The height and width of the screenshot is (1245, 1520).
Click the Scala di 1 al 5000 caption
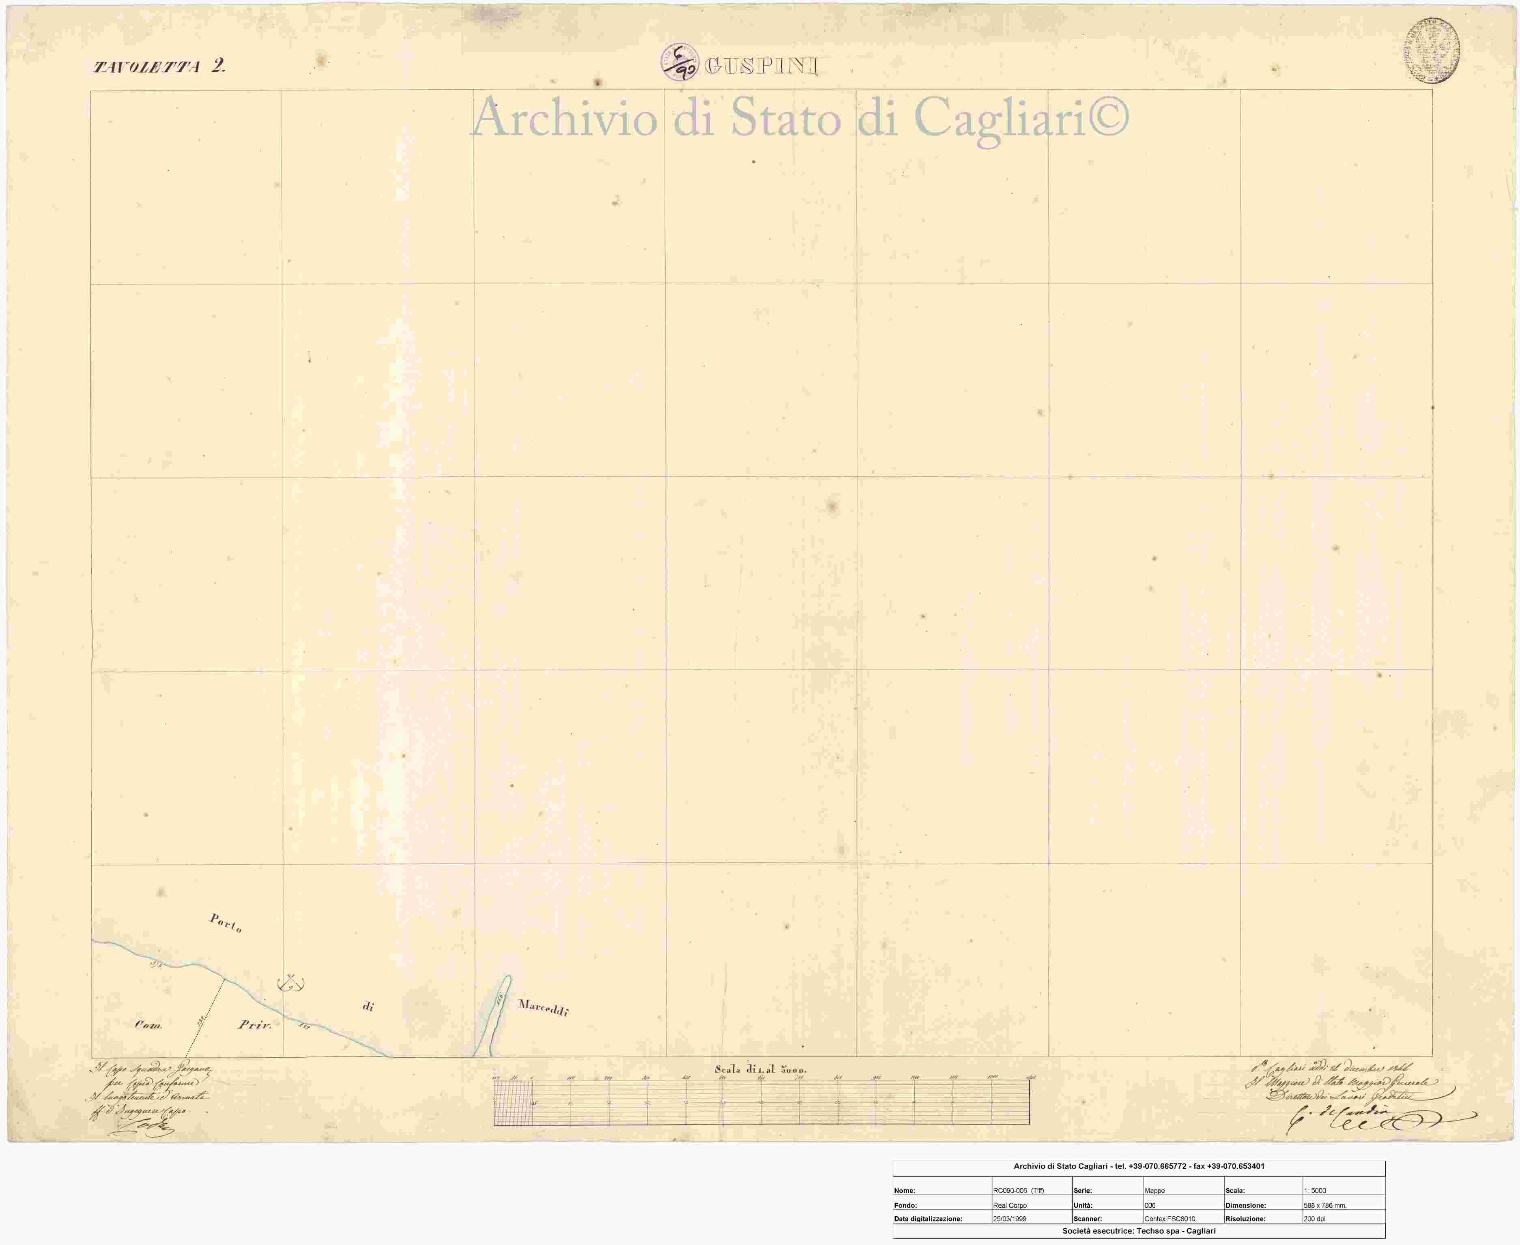pyautogui.click(x=761, y=1069)
